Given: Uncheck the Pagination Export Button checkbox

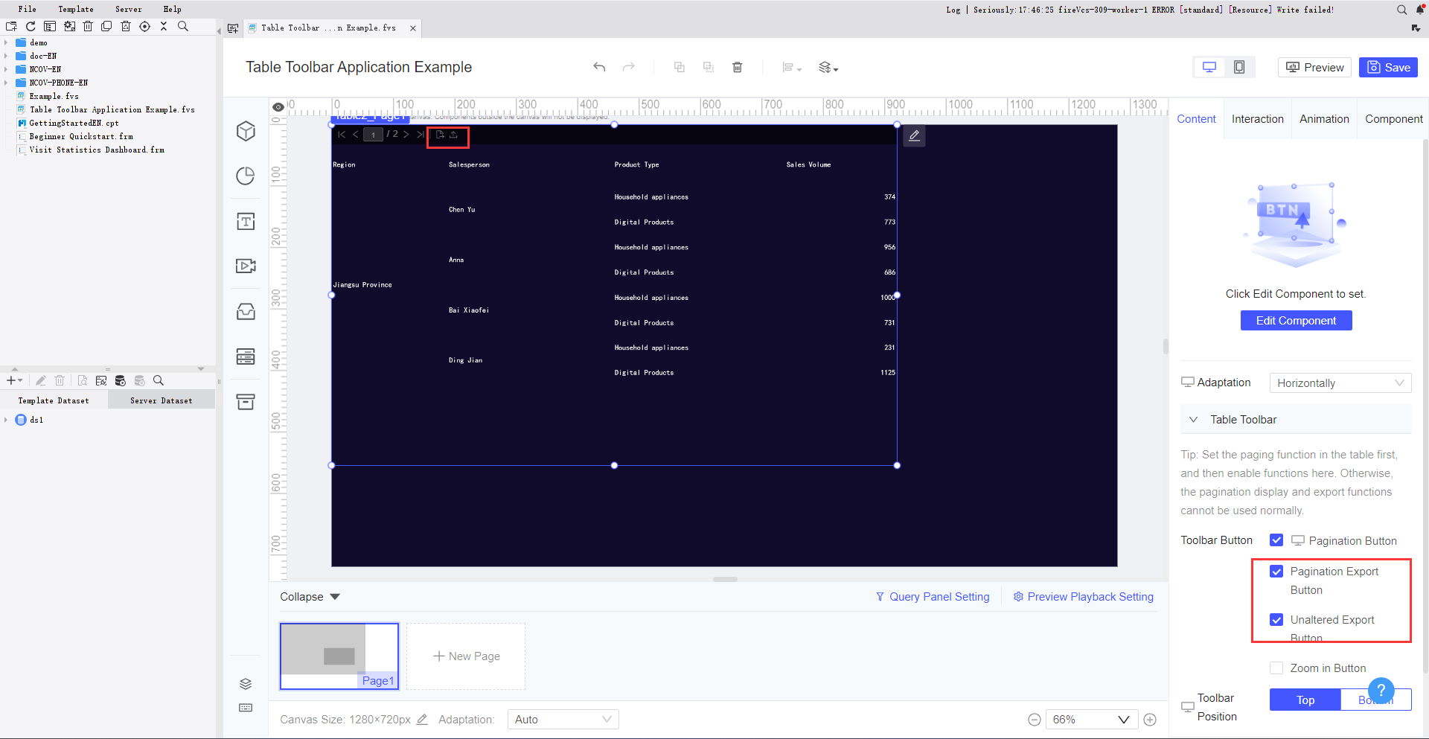Looking at the screenshot, I should pos(1276,572).
